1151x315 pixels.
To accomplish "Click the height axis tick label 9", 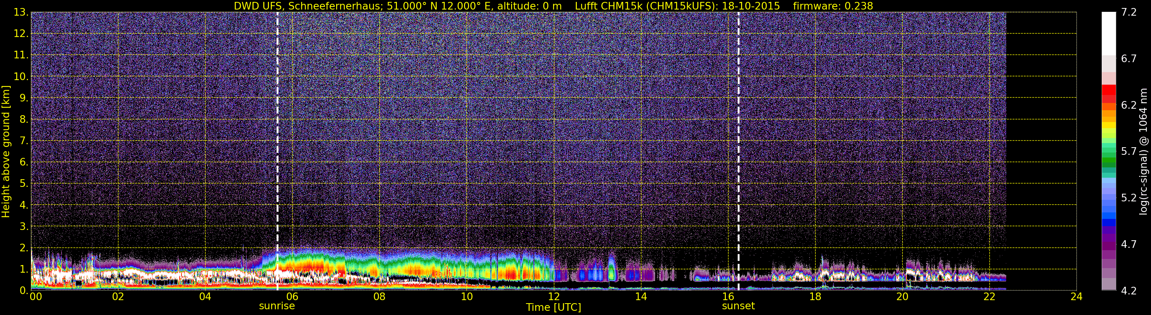I will tap(23, 98).
